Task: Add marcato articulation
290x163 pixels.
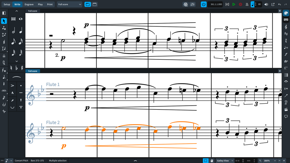Action: [12, 93]
